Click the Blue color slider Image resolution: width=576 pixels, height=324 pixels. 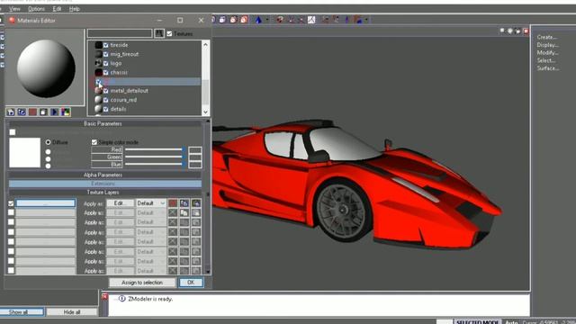(x=155, y=164)
